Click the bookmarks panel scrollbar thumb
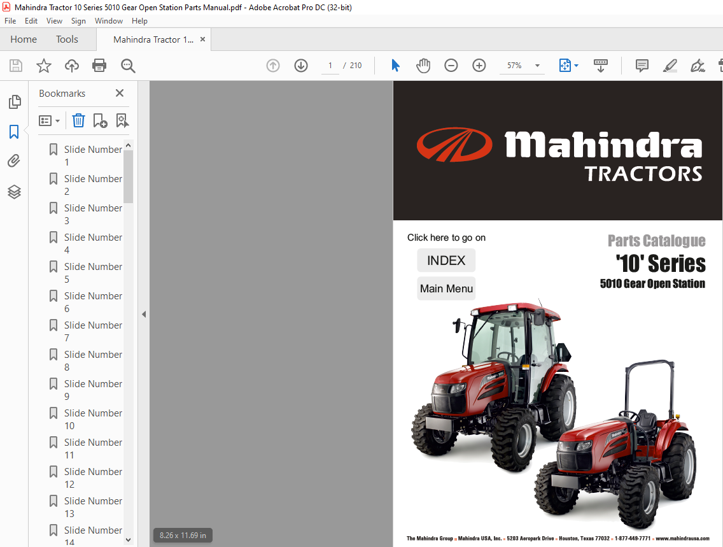The height and width of the screenshot is (547, 723). point(128,176)
